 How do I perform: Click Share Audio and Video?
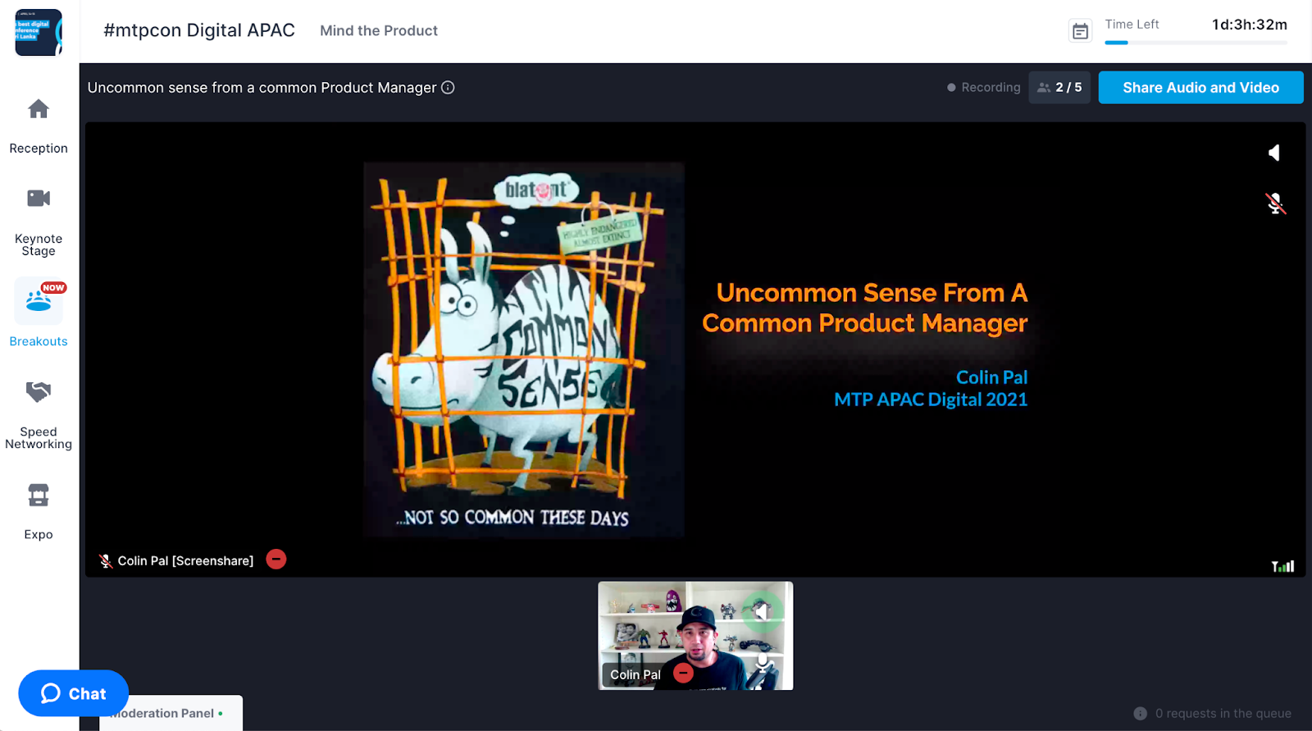(x=1200, y=88)
